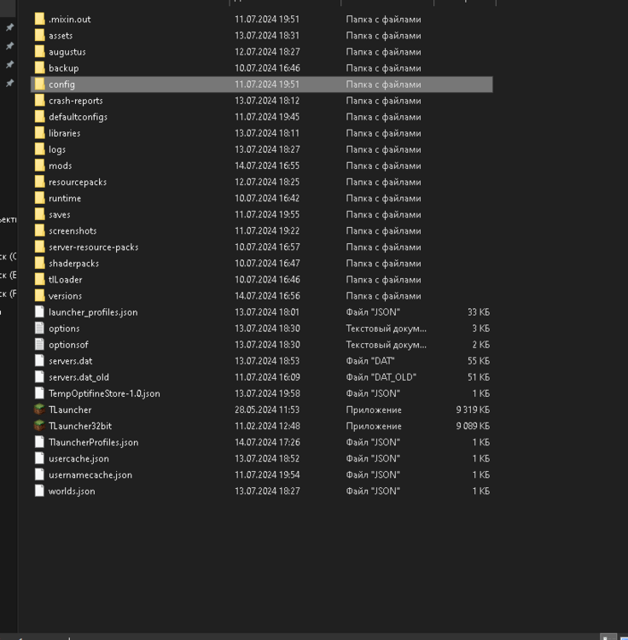Select the "shaderpacks" folder name
Image resolution: width=628 pixels, height=640 pixels.
pos(74,264)
